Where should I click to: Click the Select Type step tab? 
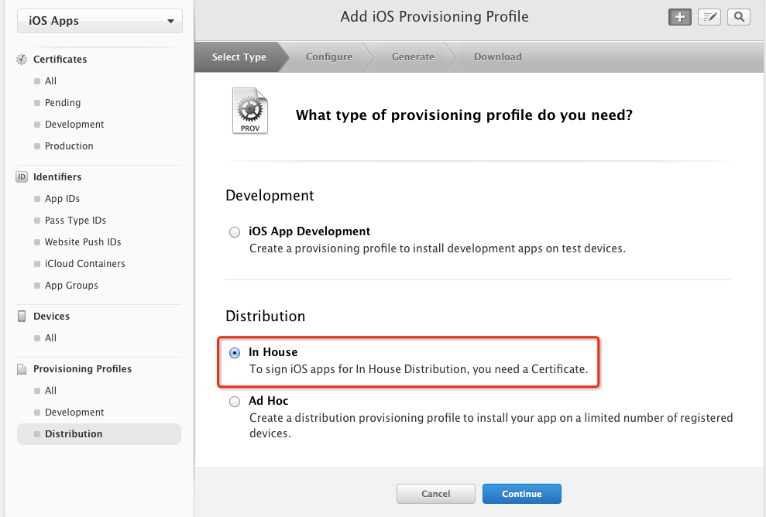(239, 57)
